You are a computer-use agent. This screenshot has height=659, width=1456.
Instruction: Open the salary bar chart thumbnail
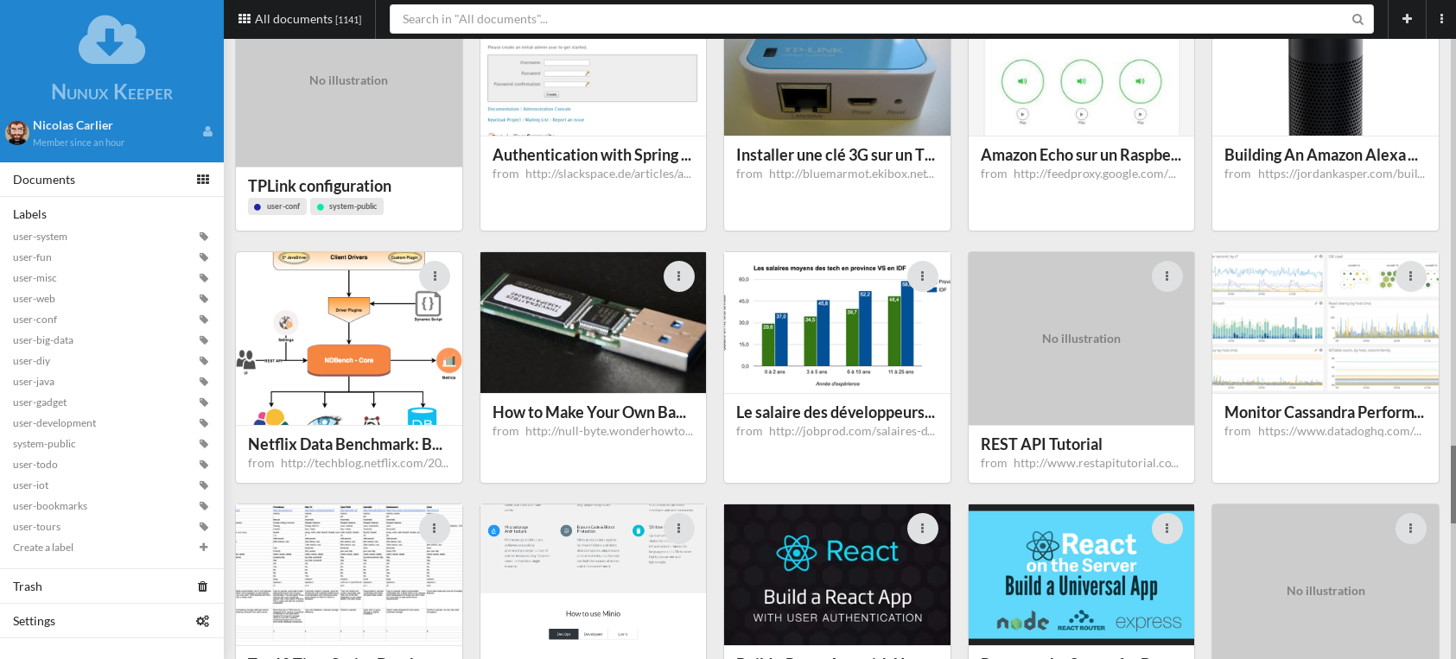point(837,322)
